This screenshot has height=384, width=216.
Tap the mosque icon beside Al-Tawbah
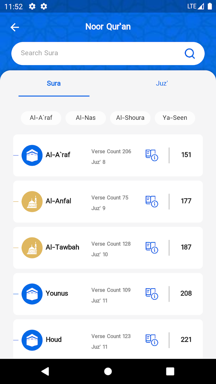(x=32, y=248)
